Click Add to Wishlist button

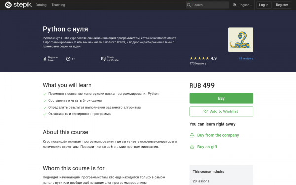coord(221,111)
